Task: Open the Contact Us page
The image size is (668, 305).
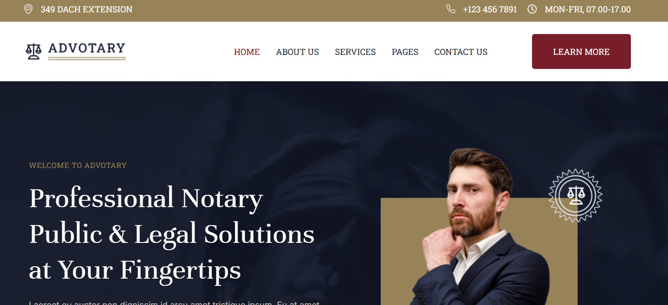Action: pos(461,52)
